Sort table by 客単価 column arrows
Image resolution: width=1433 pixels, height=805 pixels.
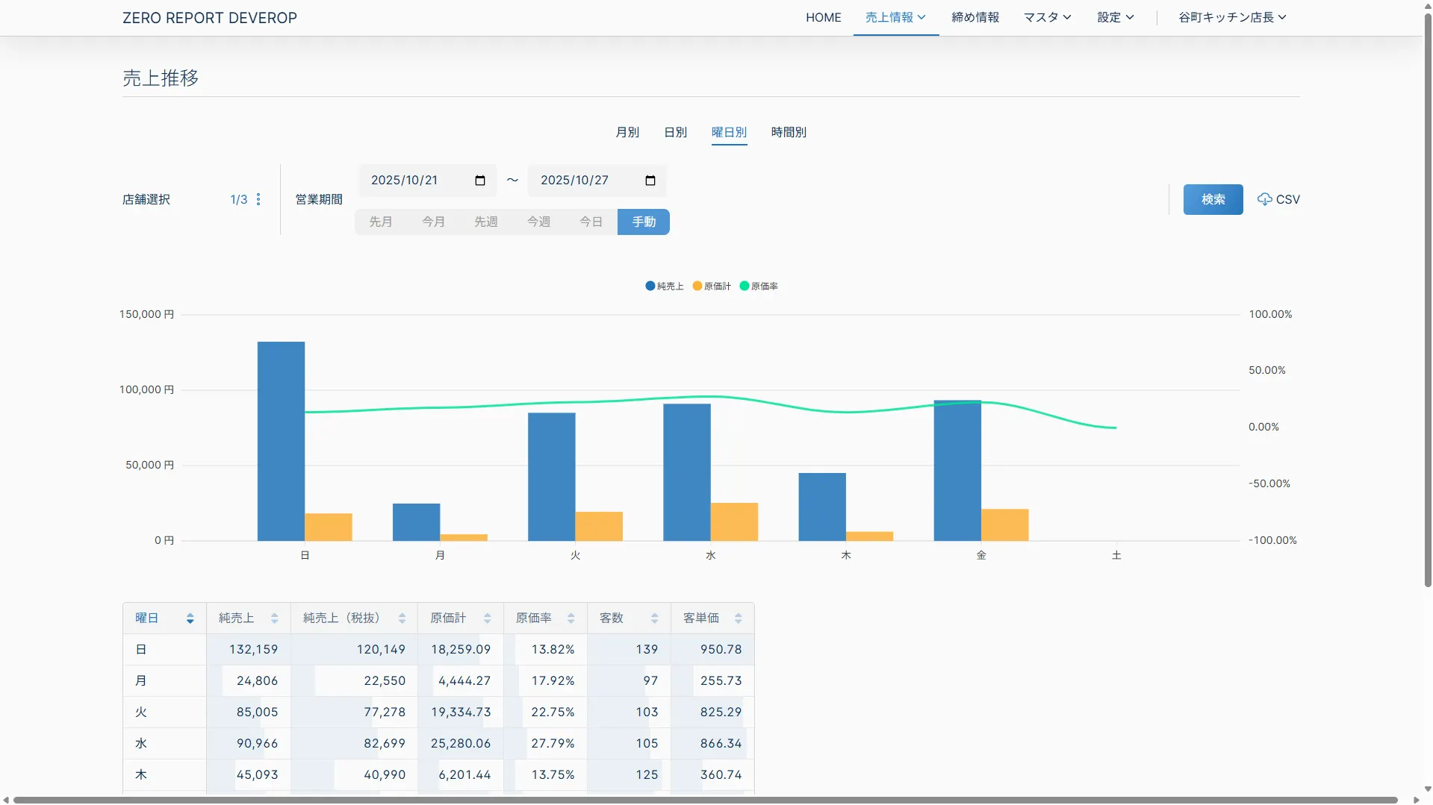tap(738, 618)
